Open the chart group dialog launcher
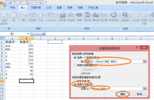The image size is (154, 100). (x=118, y=28)
